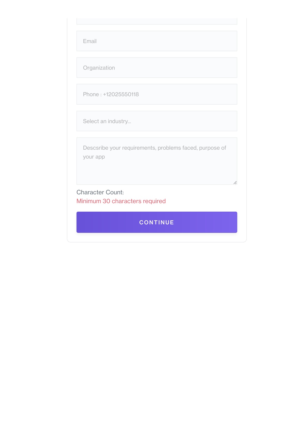Submit the form with the purple CONTINUE button
Viewport: 305px width, 432px height.
[x=157, y=222]
